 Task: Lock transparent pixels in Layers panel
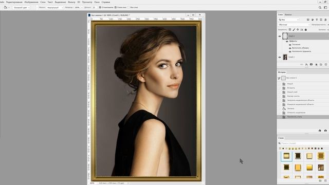290,30
